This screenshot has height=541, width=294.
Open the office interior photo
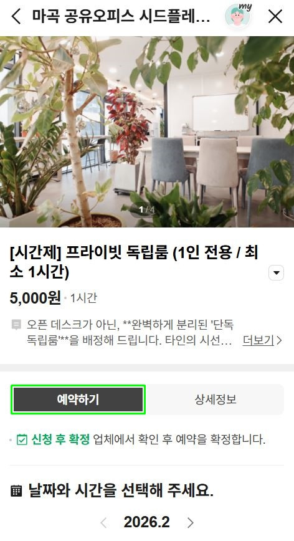[x=147, y=132]
